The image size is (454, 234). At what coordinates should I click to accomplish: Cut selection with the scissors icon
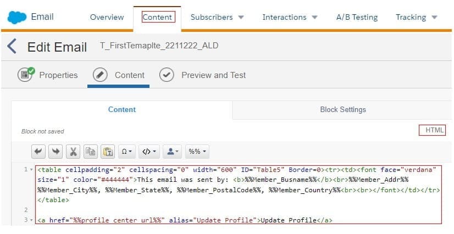pos(73,151)
